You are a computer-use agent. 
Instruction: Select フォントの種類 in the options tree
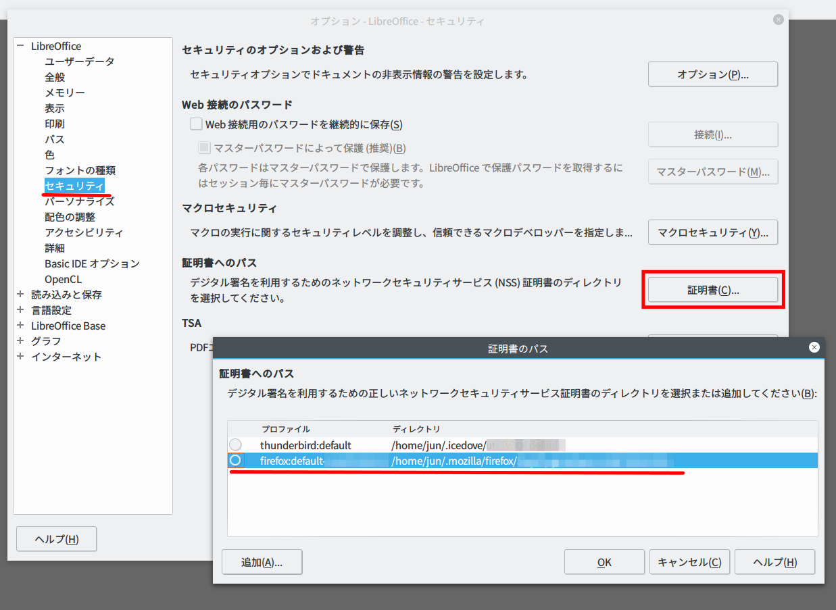tap(80, 170)
